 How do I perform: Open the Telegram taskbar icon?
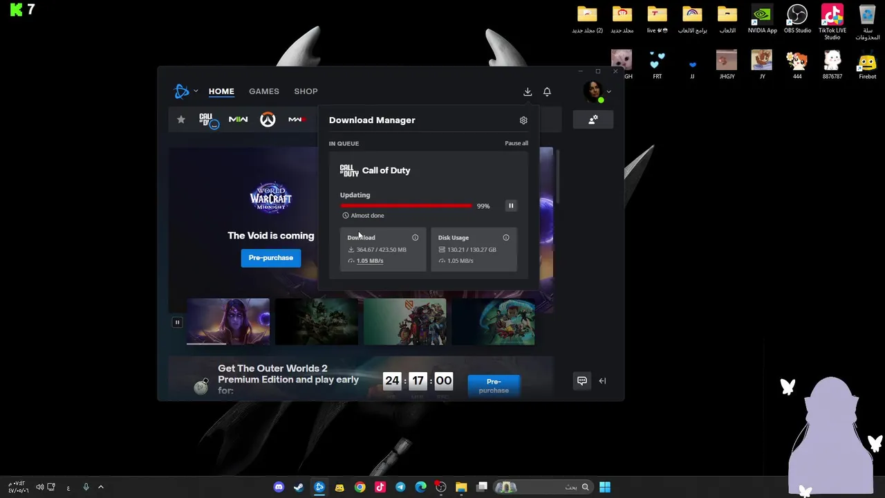400,487
